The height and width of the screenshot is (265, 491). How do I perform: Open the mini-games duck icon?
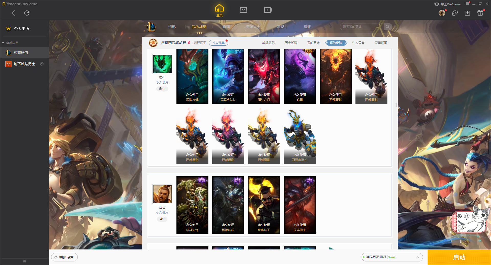[455, 13]
